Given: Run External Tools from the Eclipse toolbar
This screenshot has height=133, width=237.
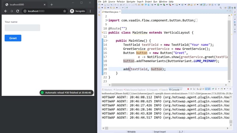Looking at the screenshot, I should 170,5.
